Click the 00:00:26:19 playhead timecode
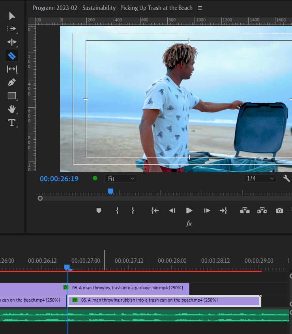This screenshot has height=334, width=292. coord(59,179)
